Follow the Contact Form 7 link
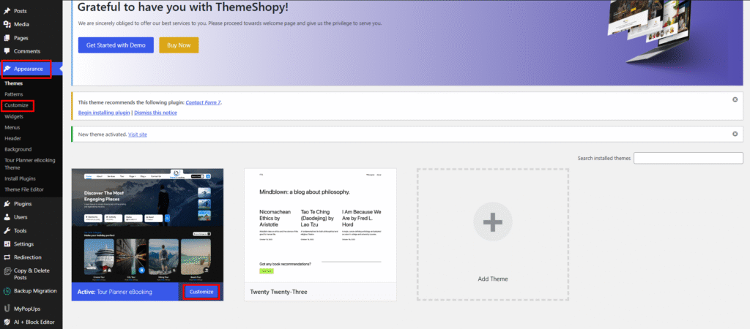The height and width of the screenshot is (329, 750). (x=204, y=102)
